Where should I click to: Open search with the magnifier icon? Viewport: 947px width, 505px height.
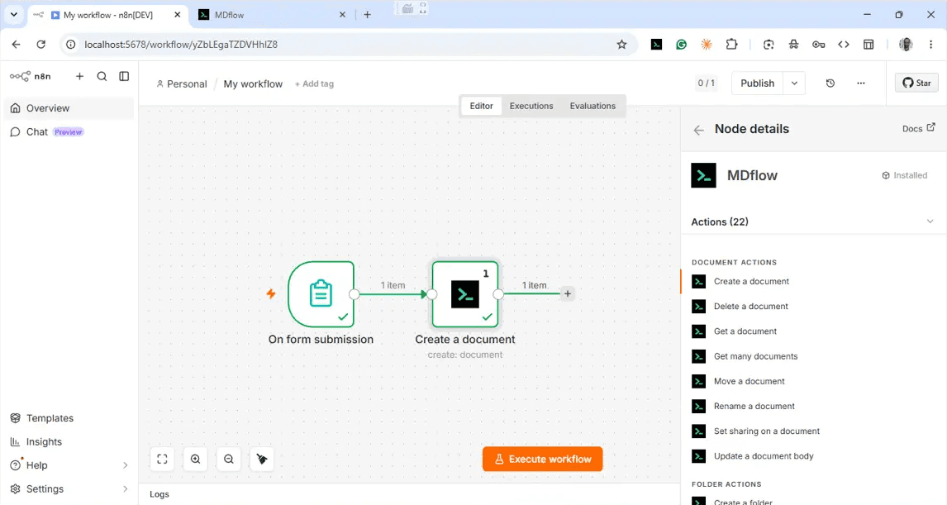pyautogui.click(x=102, y=76)
